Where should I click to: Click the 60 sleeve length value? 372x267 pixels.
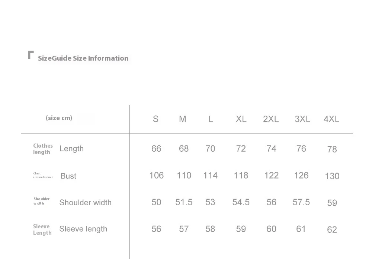click(x=271, y=229)
